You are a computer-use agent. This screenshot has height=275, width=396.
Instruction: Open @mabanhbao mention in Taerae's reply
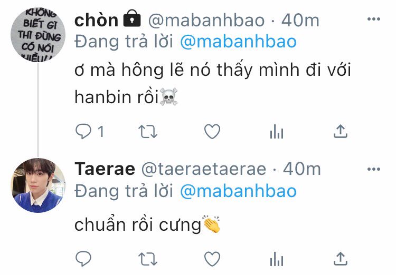[x=238, y=191]
